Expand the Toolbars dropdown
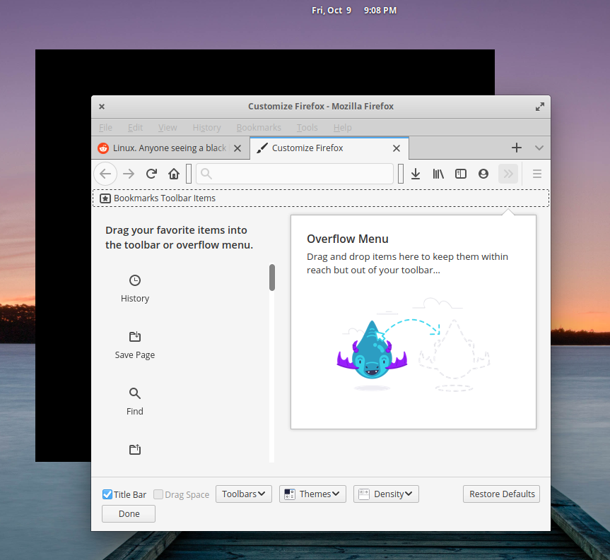Screen dimensions: 610x560 coord(244,494)
